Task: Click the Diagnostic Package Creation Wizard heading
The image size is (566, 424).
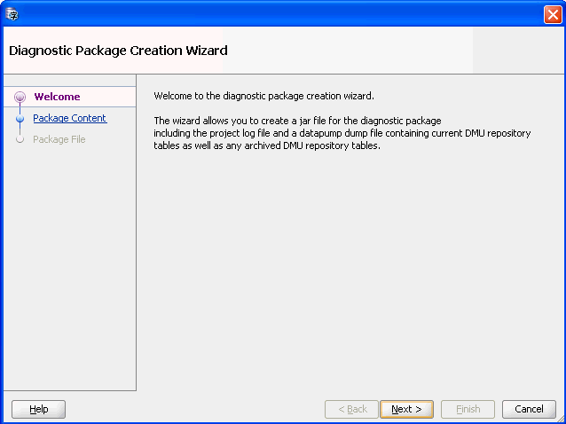Action: coord(118,51)
